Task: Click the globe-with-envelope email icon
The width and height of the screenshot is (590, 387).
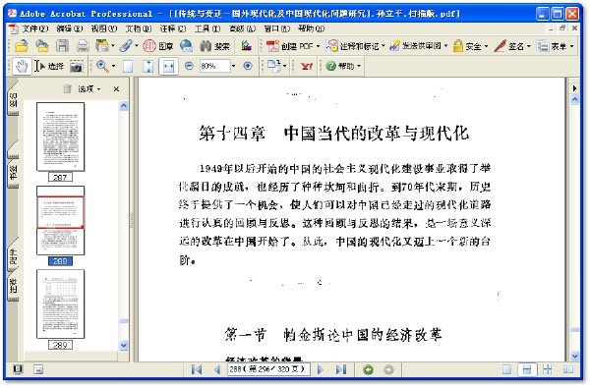Action: coord(186,46)
